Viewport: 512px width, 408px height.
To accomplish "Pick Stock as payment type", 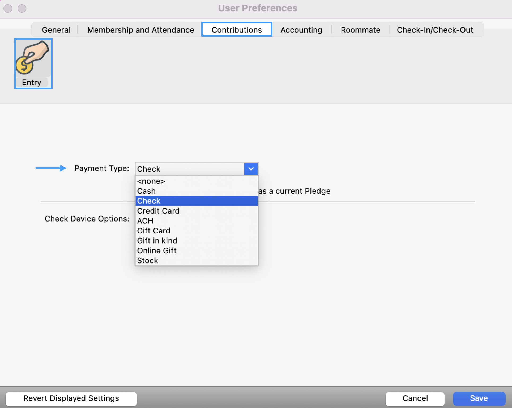I will pos(148,261).
